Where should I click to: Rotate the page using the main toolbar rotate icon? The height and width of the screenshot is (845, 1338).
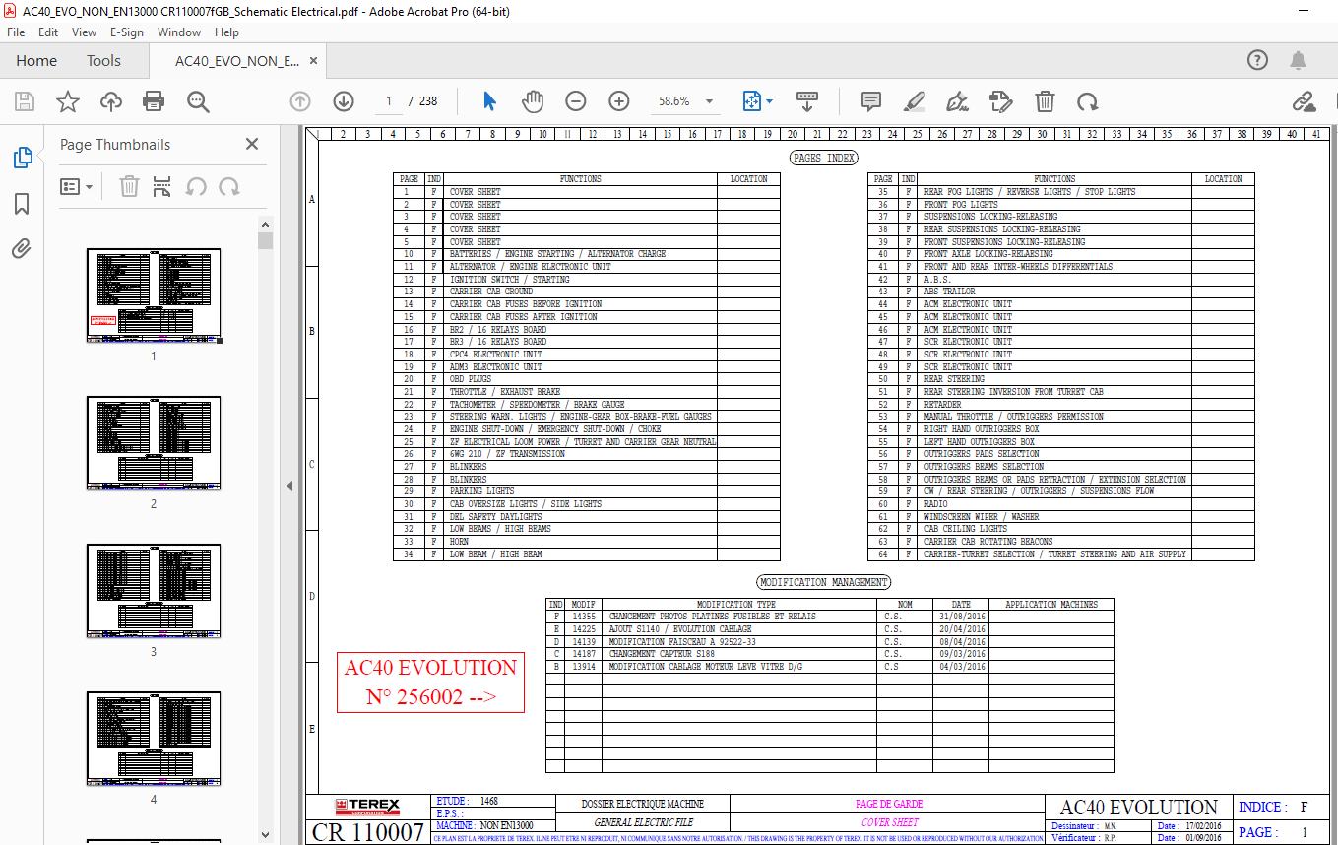[x=1087, y=101]
